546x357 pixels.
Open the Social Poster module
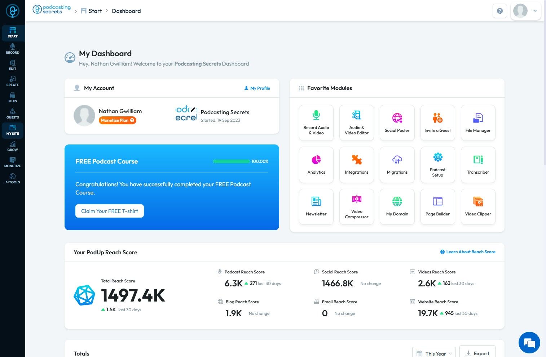pos(397,123)
